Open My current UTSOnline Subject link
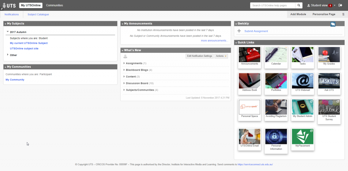The image size is (348, 171). tap(29, 43)
